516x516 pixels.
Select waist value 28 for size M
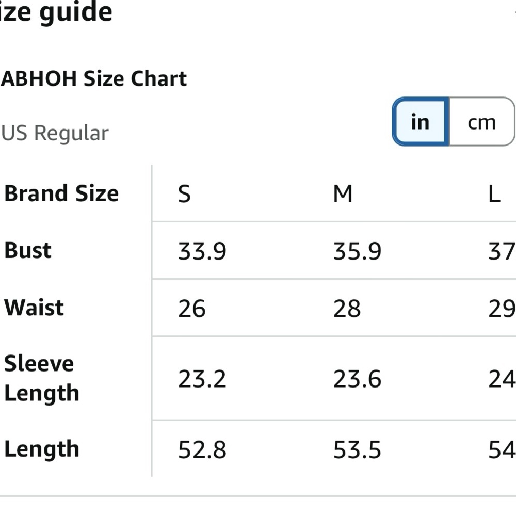click(347, 309)
